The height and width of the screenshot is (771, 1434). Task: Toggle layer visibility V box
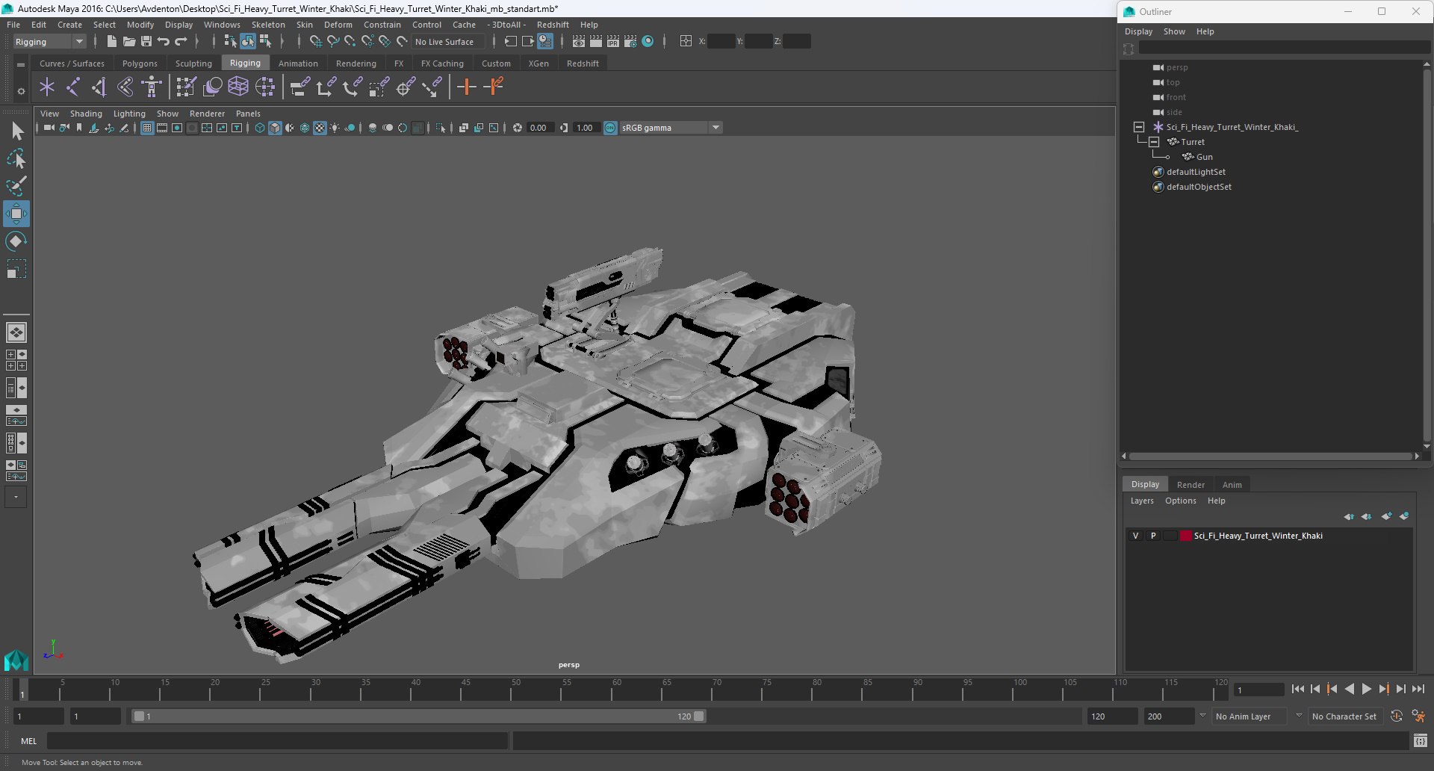click(x=1135, y=536)
